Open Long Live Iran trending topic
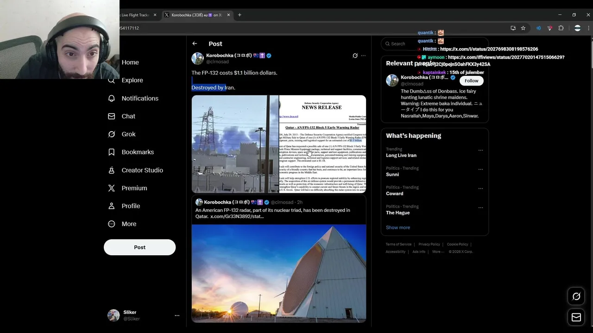Image resolution: width=593 pixels, height=333 pixels. click(401, 155)
